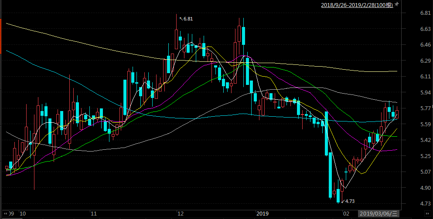Move the timeline earlier with the double-left arrow
433x219 pixels.
pos(5,213)
